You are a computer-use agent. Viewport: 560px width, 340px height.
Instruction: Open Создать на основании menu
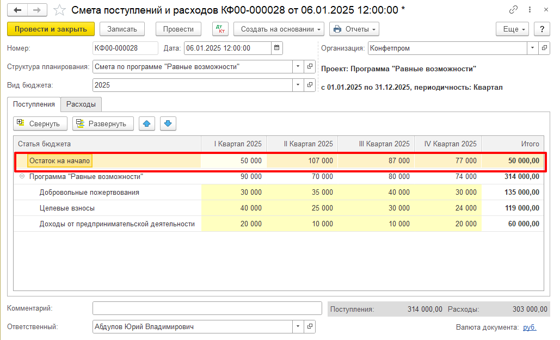tap(279, 29)
